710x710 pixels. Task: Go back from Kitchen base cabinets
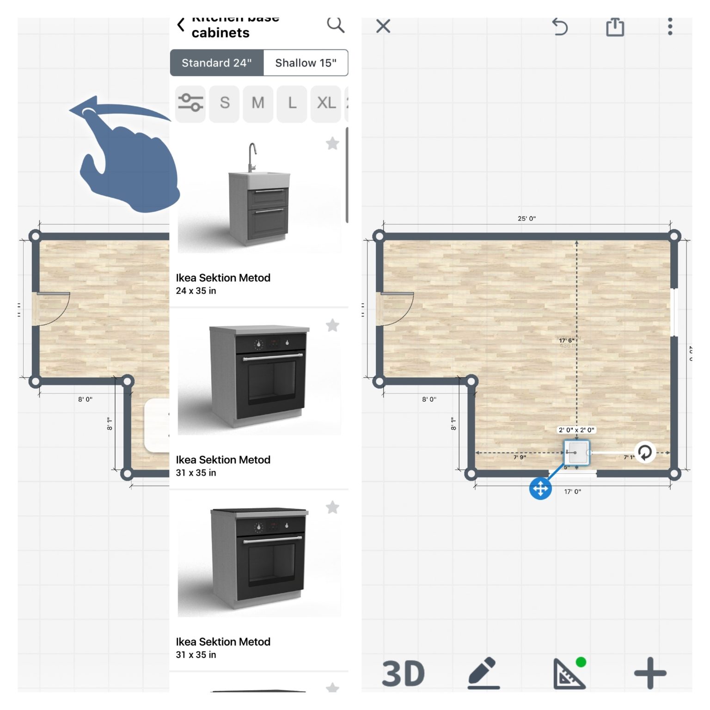pos(181,24)
